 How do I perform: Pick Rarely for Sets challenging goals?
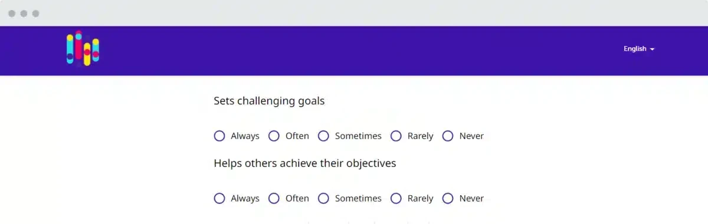click(x=396, y=136)
